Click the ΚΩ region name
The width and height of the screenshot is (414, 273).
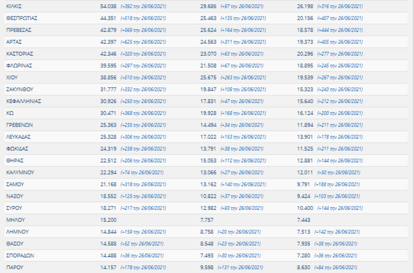(x=10, y=113)
